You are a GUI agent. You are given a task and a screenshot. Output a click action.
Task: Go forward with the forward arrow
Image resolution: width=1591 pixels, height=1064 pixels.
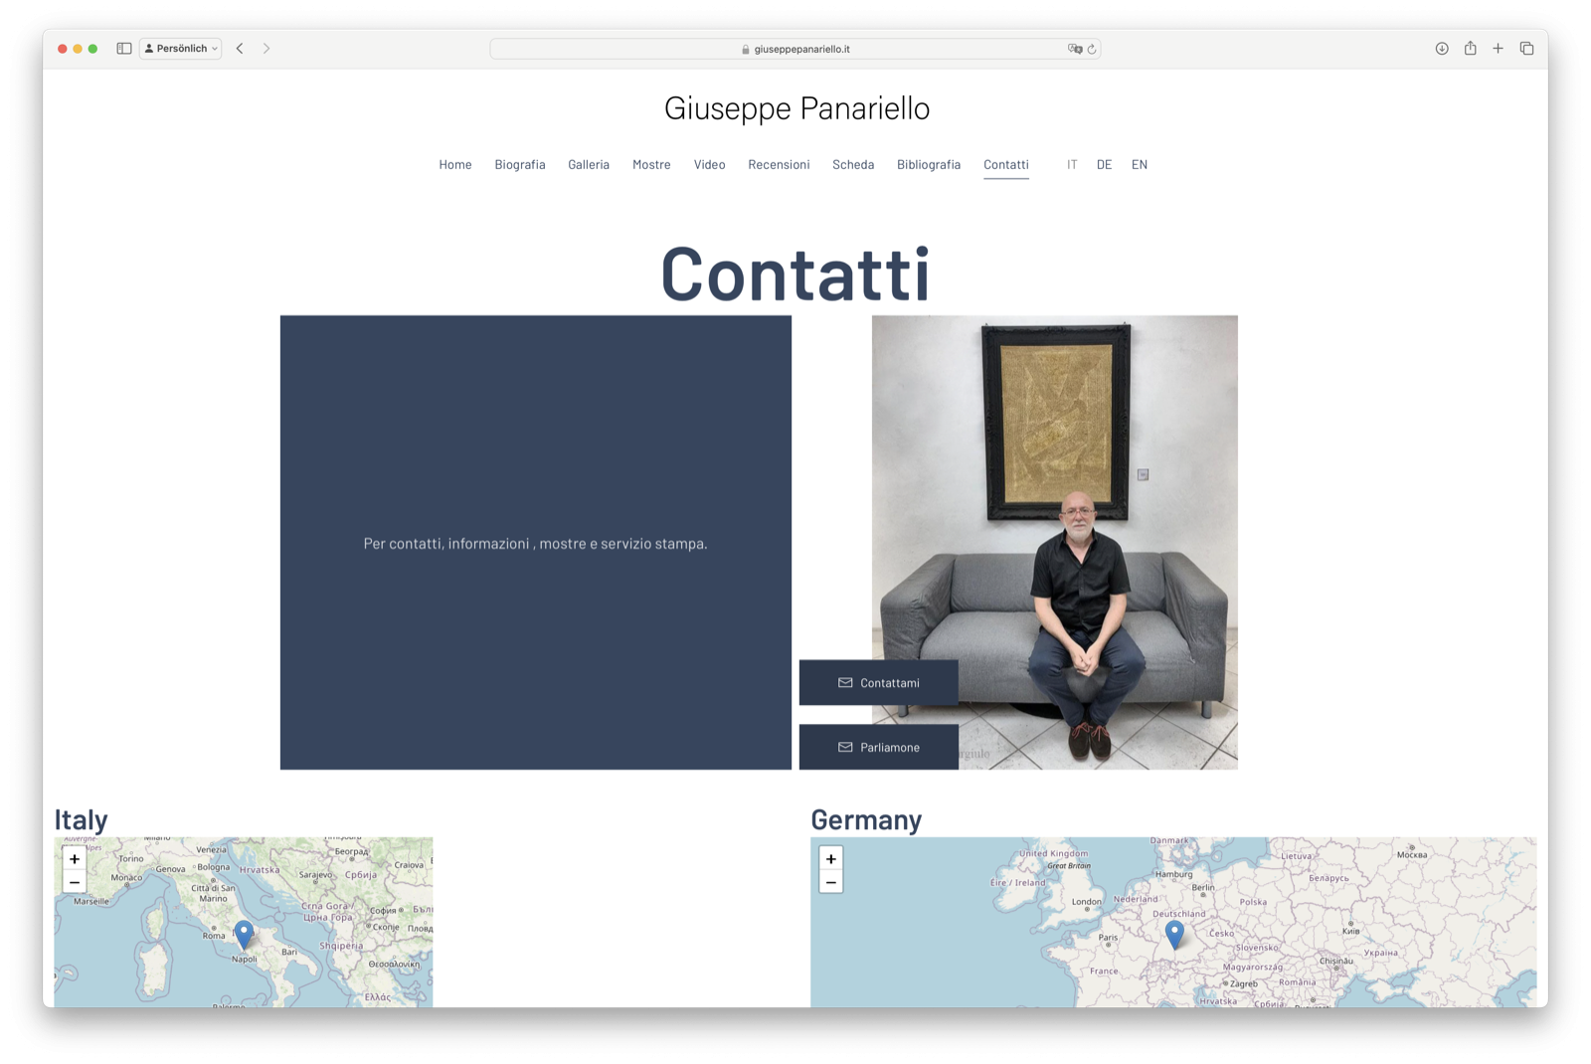[266, 49]
